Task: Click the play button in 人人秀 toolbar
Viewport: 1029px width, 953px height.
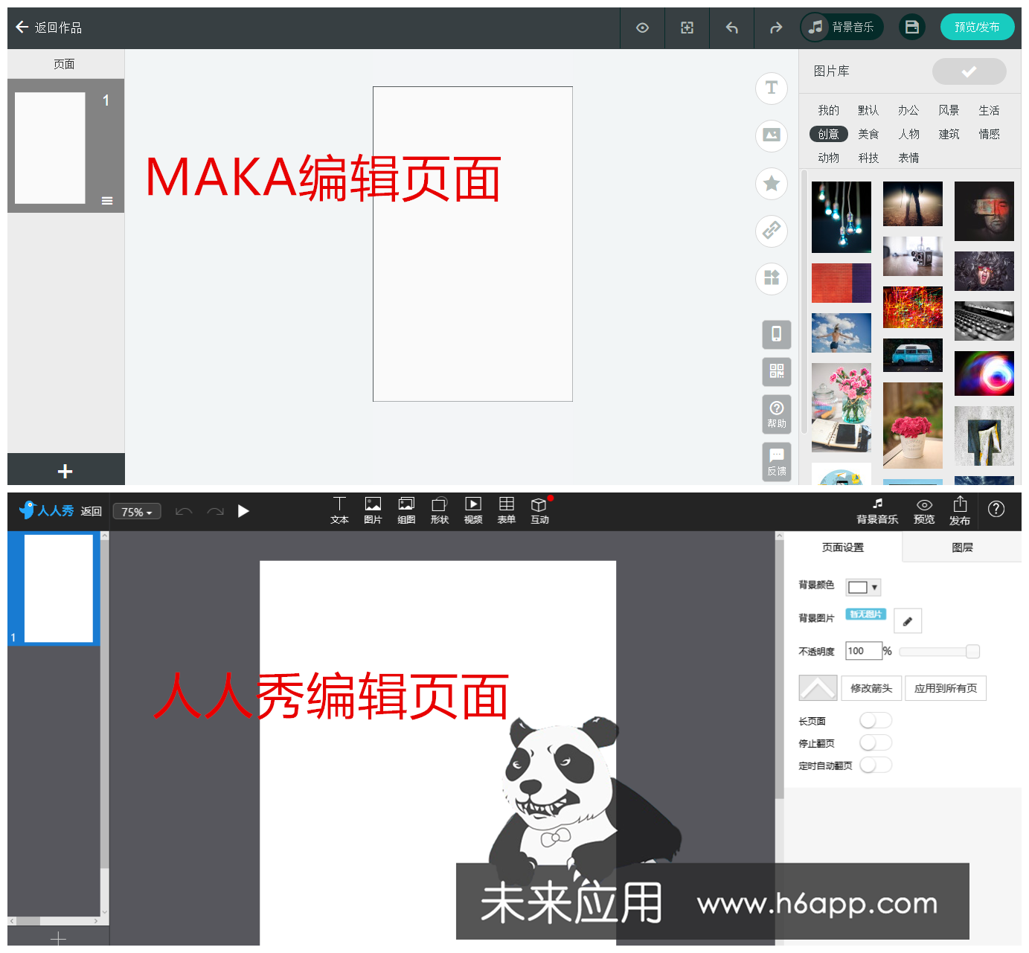Action: click(x=243, y=511)
